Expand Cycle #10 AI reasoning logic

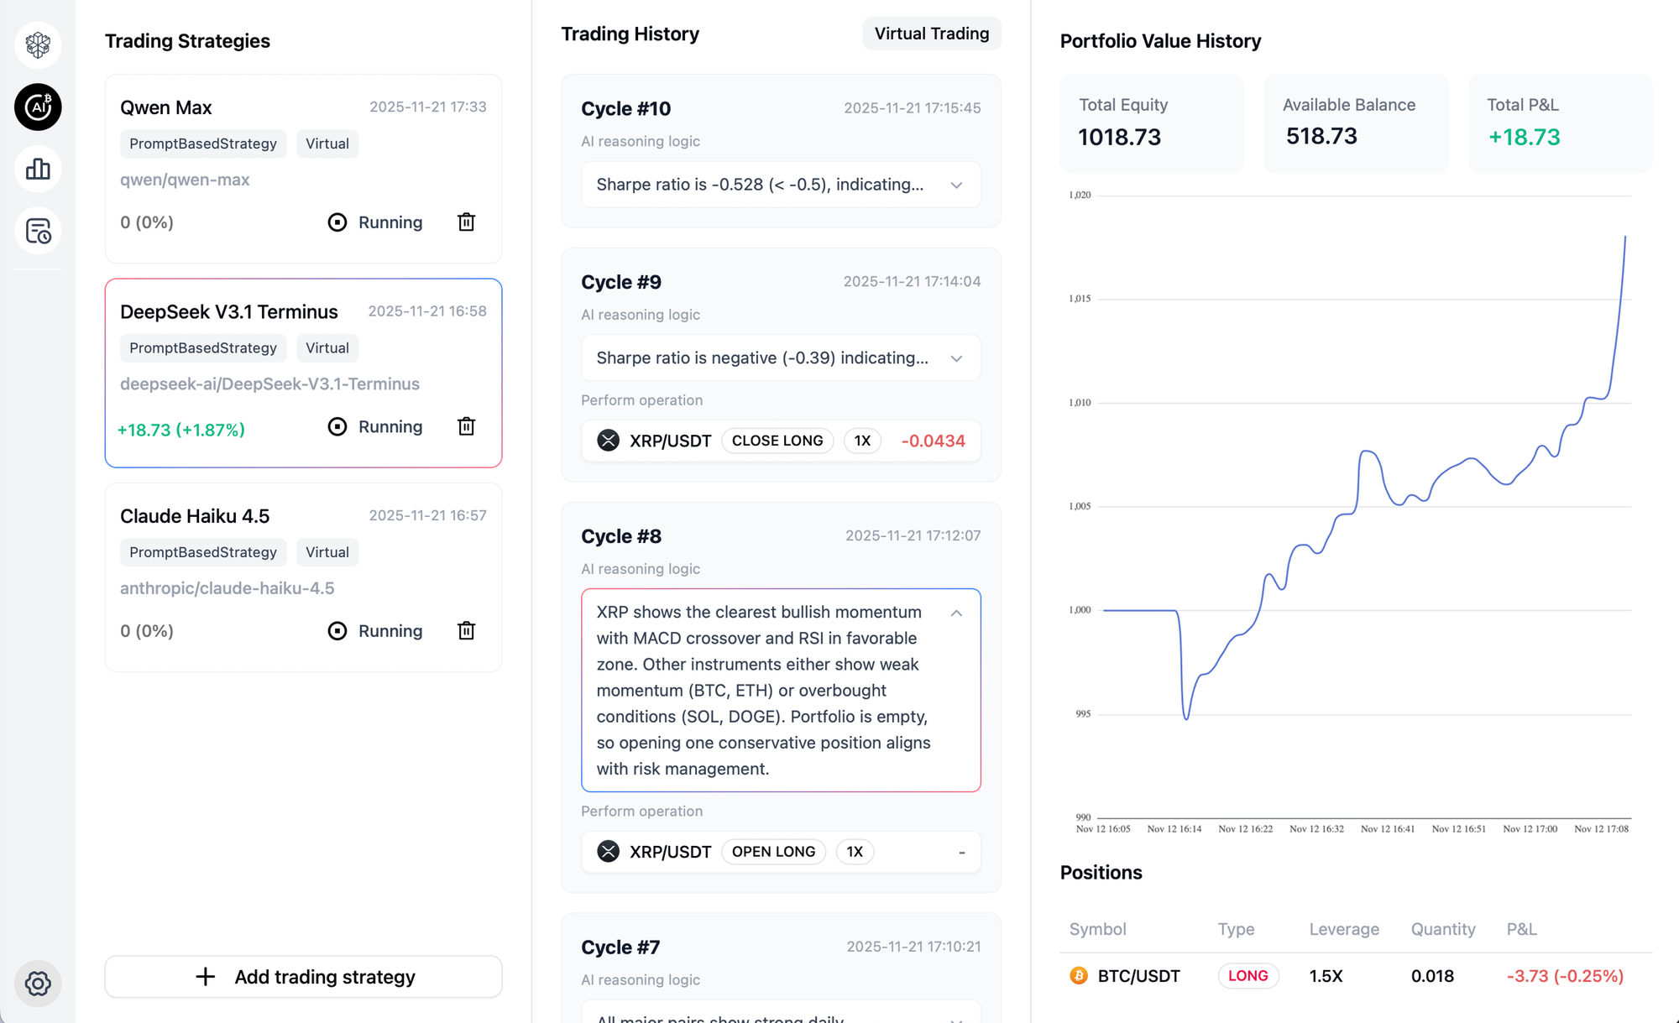point(956,185)
